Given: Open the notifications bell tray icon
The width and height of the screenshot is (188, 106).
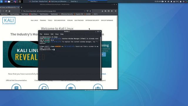Looking at the screenshot, I should (171, 1).
